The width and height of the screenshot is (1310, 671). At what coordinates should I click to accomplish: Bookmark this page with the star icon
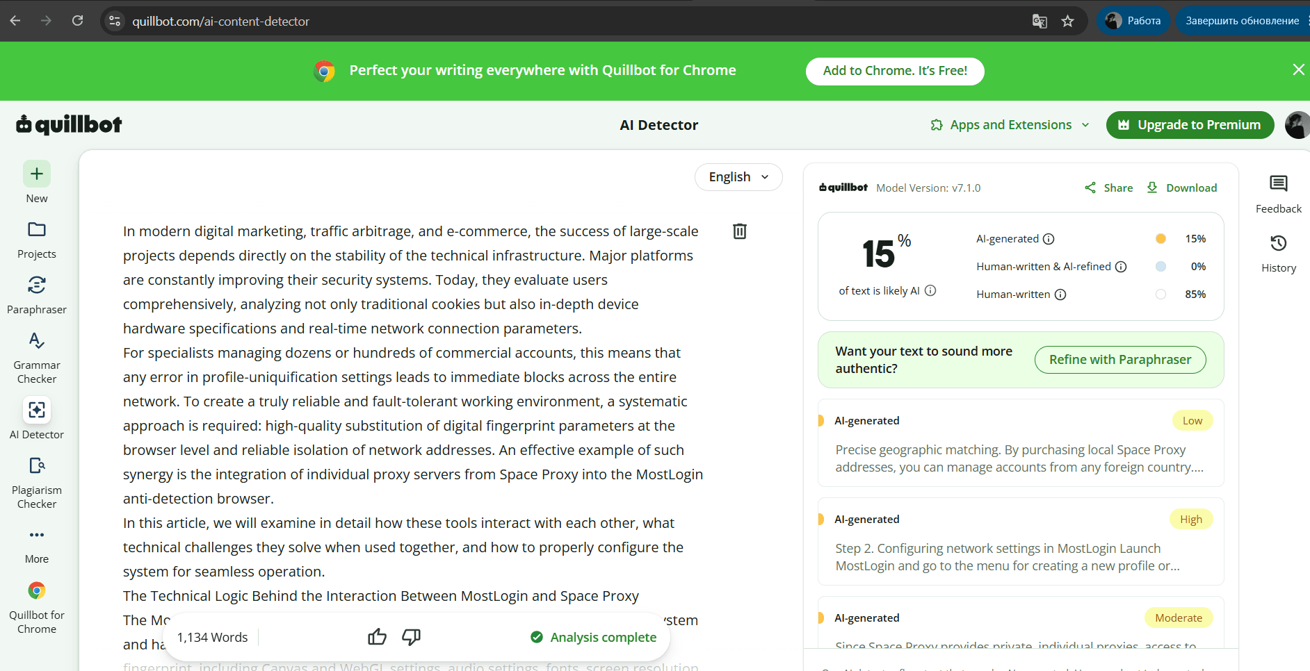click(1068, 21)
